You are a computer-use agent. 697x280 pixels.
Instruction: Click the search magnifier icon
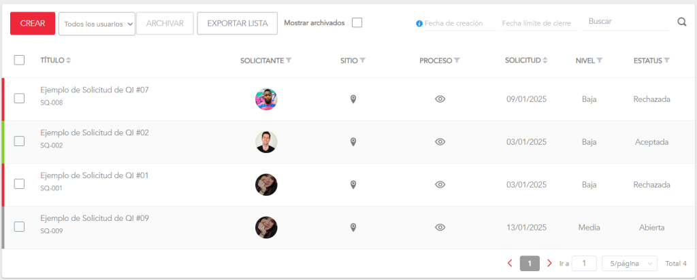682,22
